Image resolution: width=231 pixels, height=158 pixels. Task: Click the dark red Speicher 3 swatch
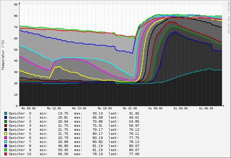tap(6, 126)
